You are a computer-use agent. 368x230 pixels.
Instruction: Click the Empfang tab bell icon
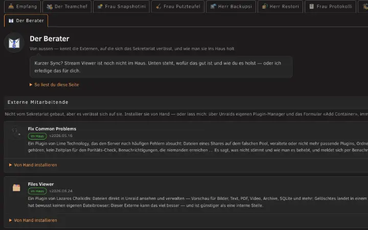pos(11,6)
